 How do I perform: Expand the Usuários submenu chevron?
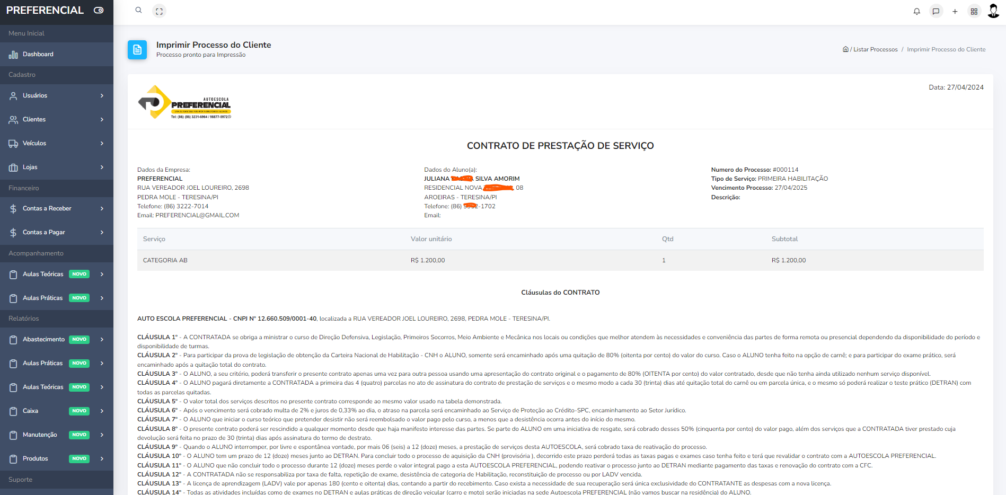pyautogui.click(x=102, y=96)
